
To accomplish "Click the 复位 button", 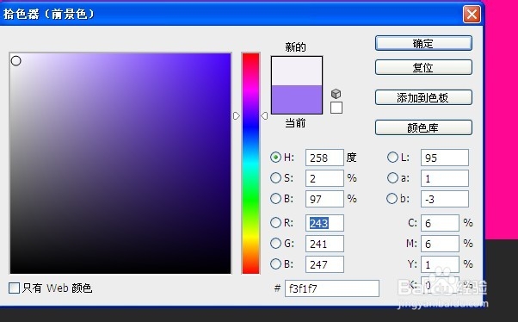I will point(423,67).
